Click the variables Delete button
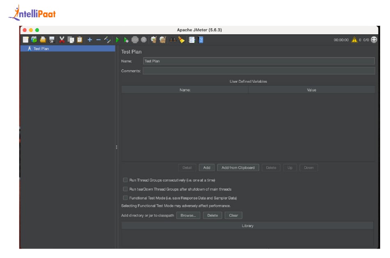The height and width of the screenshot is (258, 390). coord(271,168)
